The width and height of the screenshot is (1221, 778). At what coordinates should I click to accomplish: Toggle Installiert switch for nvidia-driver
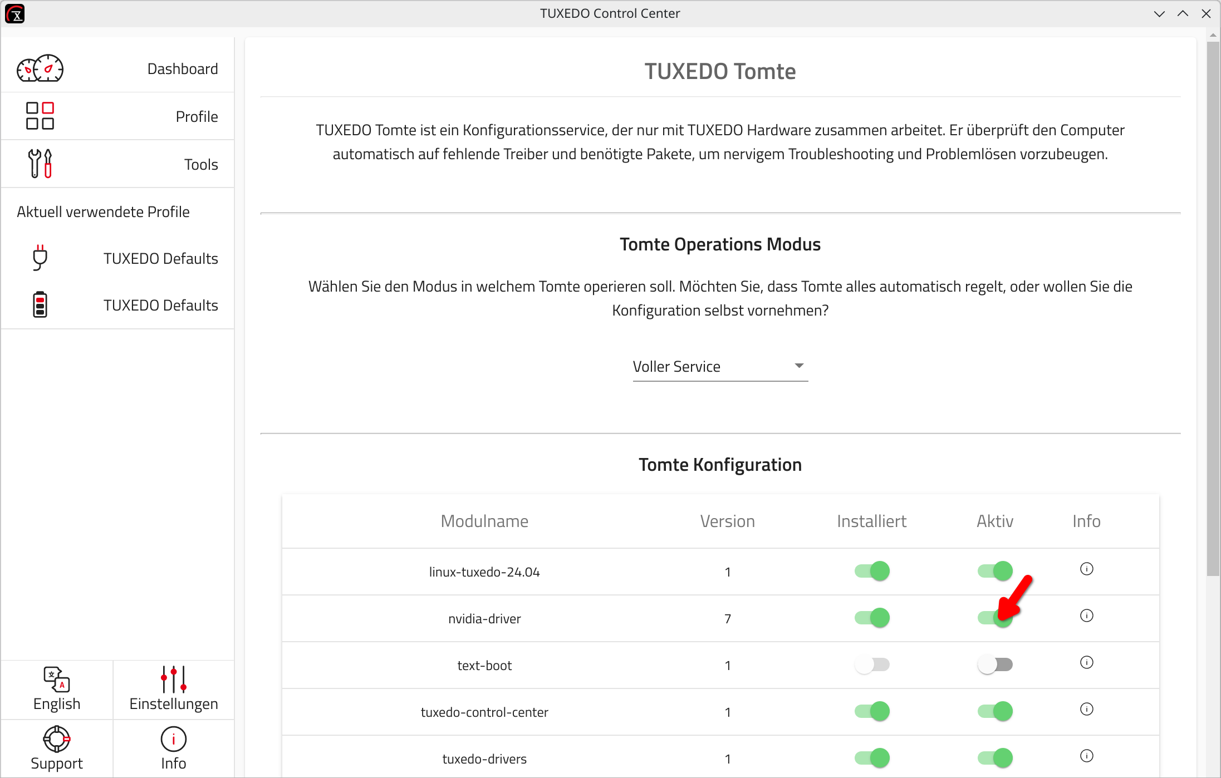[872, 618]
